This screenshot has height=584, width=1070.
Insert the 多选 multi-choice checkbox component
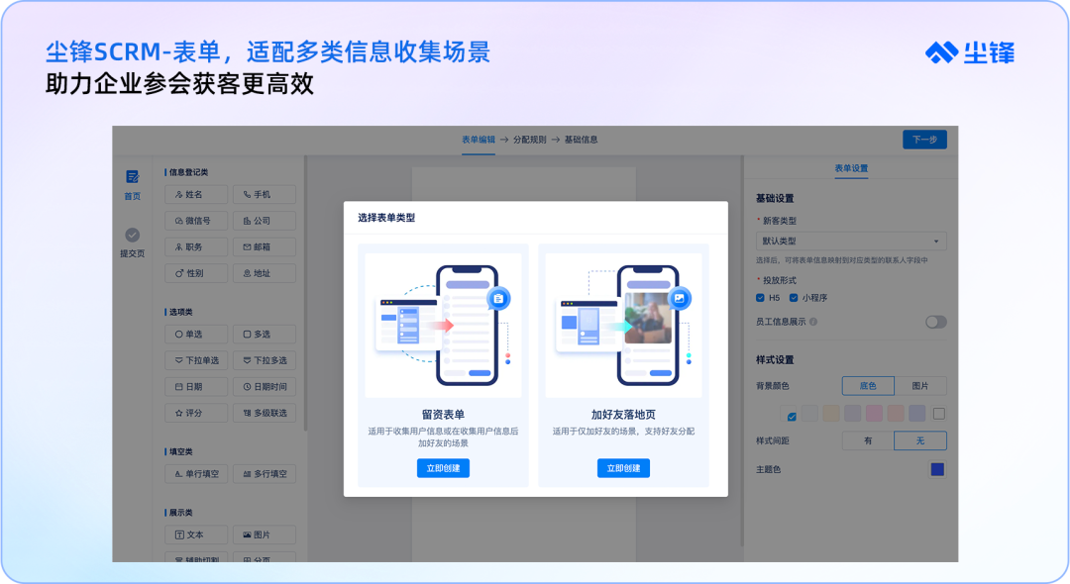point(265,334)
